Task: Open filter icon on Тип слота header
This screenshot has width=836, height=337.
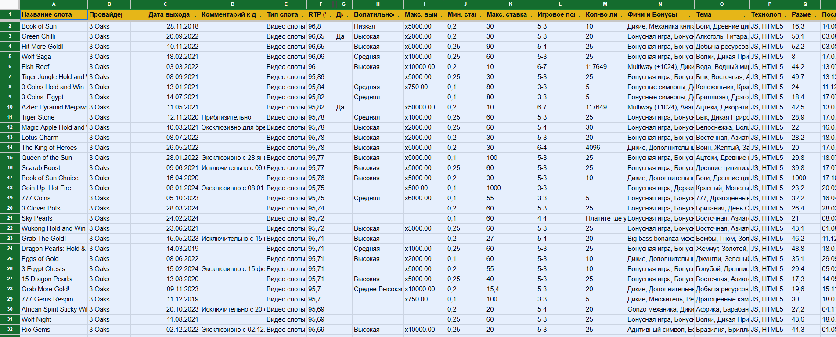Action: 302,15
